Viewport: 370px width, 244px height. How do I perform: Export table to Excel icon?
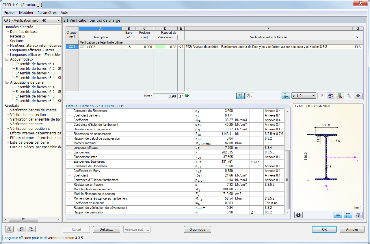pyautogui.click(x=340, y=96)
